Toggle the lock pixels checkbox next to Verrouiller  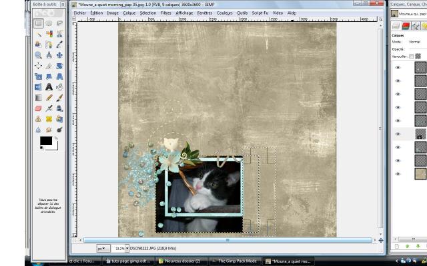[x=411, y=56]
